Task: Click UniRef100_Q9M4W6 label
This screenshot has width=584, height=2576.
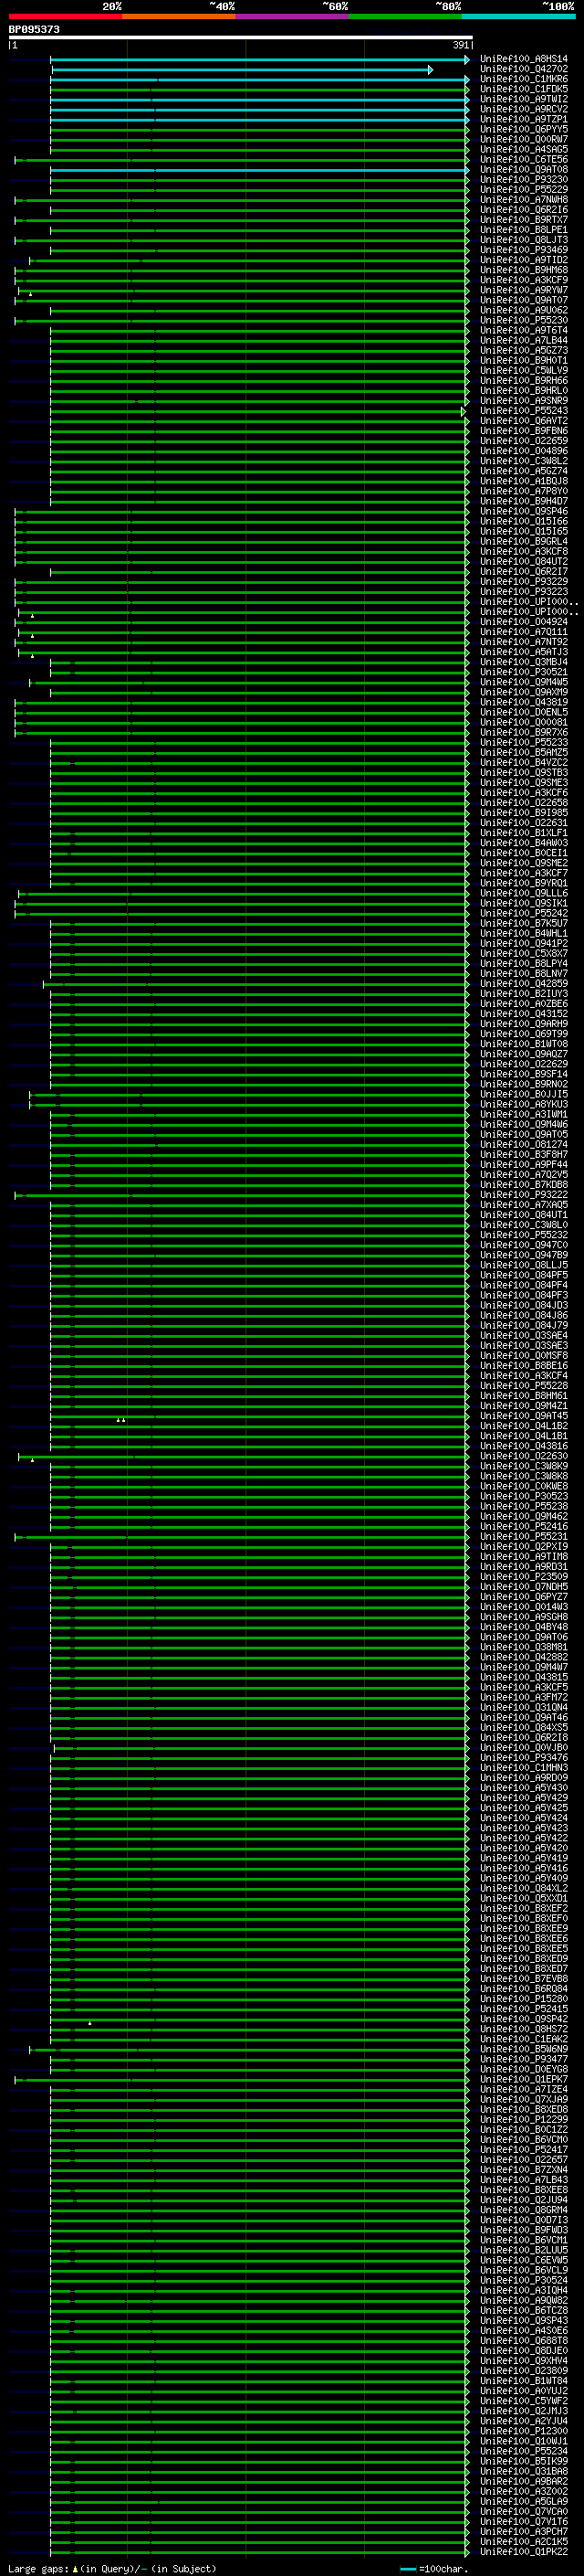Action: click(523, 1125)
